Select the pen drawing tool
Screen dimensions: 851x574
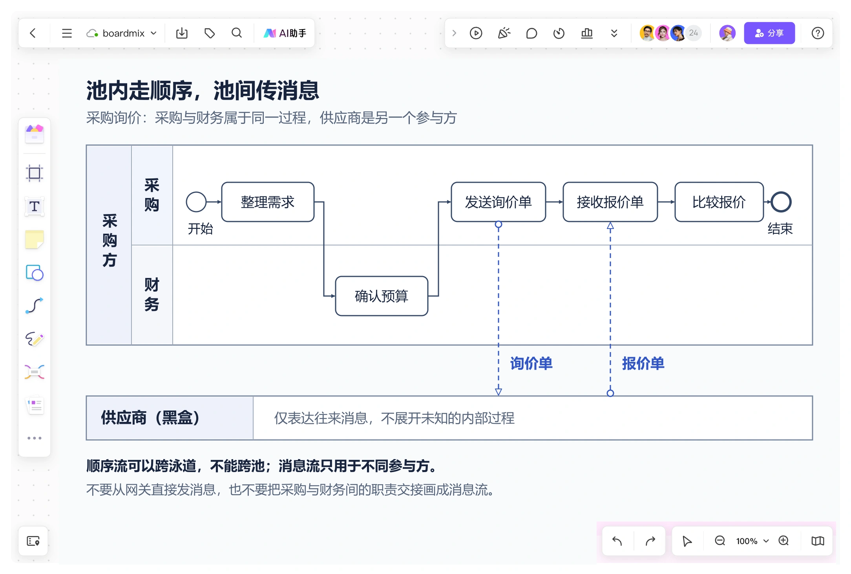35,339
